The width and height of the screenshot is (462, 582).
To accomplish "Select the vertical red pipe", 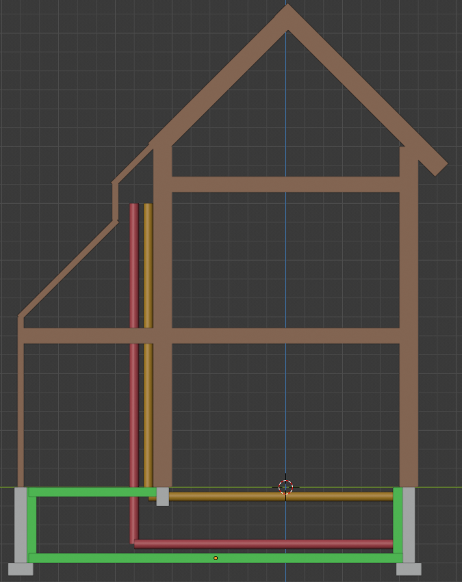I will (134, 373).
